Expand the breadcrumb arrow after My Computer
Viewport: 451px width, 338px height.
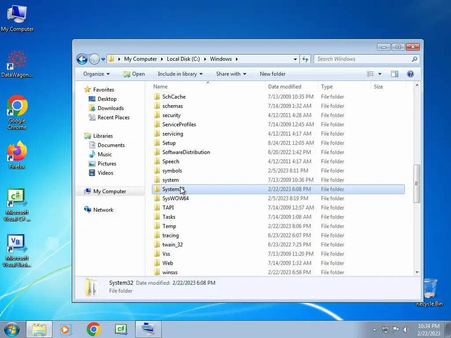pos(162,59)
